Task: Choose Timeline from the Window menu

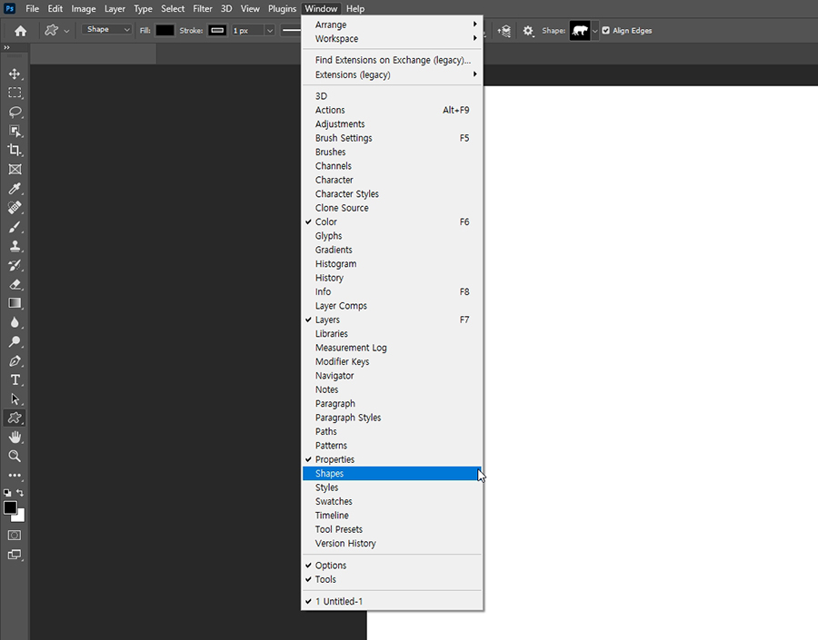Action: coord(392,516)
